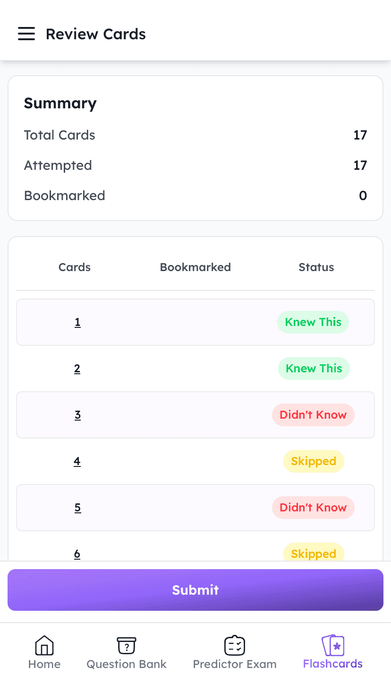Open card 1 from the review list
391x677 pixels.
click(77, 322)
